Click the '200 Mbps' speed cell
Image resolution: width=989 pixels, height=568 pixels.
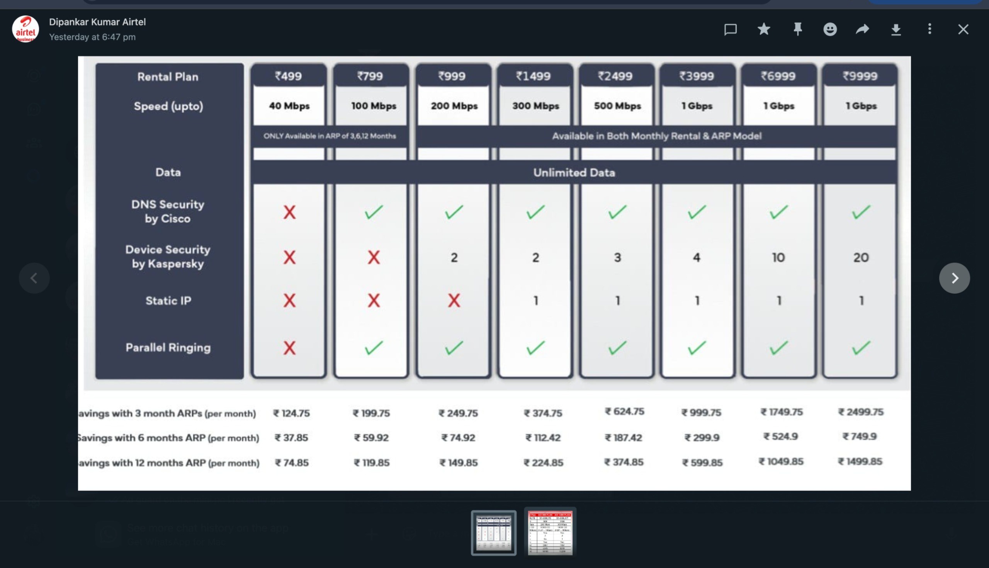[454, 106]
